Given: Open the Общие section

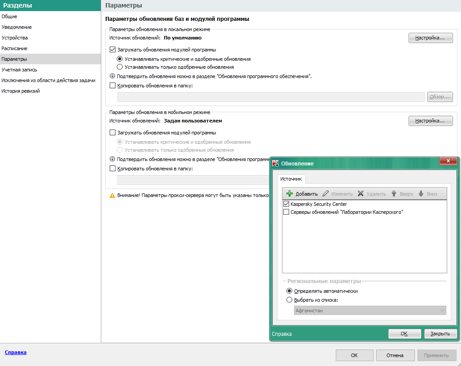Looking at the screenshot, I should [x=50, y=16].
